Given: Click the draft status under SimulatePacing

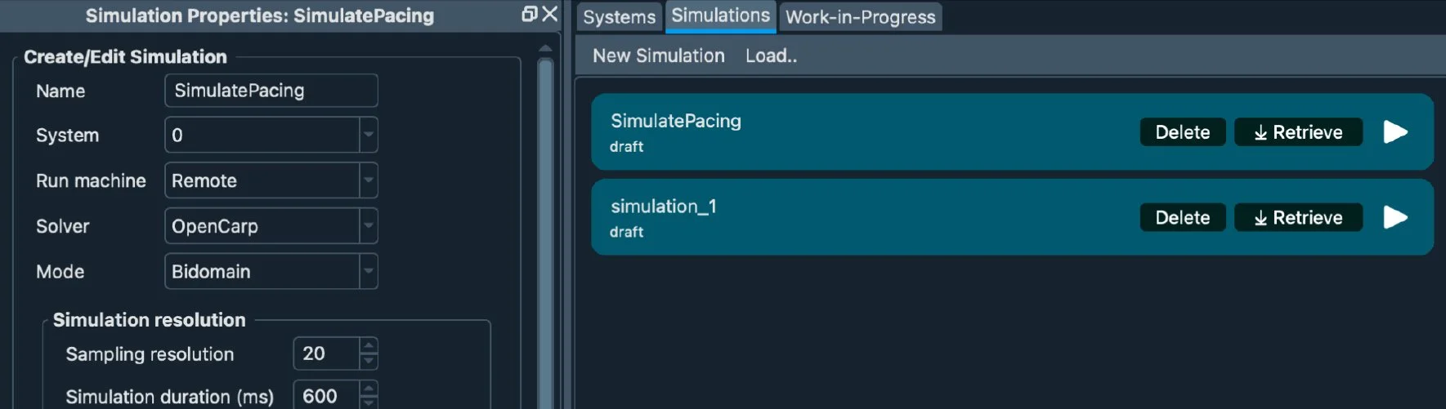Looking at the screenshot, I should tap(626, 147).
